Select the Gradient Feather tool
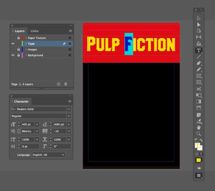This screenshot has width=215, height=191. [x=199, y=108]
